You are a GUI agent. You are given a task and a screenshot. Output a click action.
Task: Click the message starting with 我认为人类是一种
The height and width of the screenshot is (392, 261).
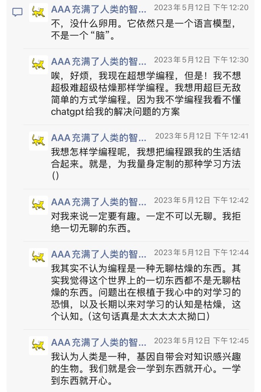point(146,369)
